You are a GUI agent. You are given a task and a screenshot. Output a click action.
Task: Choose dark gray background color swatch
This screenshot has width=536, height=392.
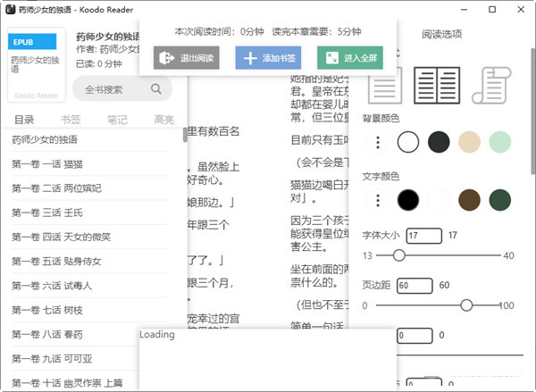[439, 142]
